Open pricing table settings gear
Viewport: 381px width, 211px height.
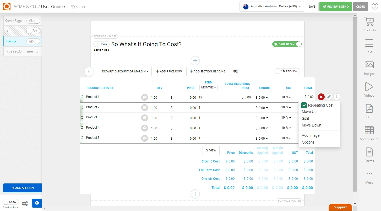point(235,71)
